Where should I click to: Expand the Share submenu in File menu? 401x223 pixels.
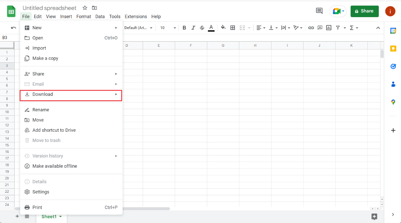point(71,74)
